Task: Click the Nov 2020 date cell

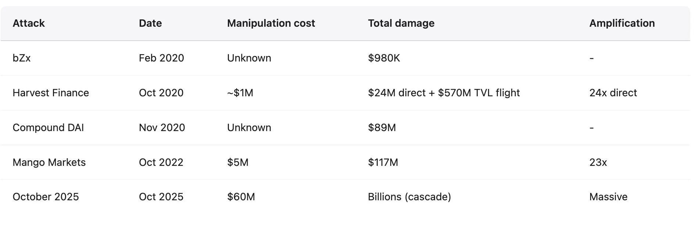Action: coord(162,128)
